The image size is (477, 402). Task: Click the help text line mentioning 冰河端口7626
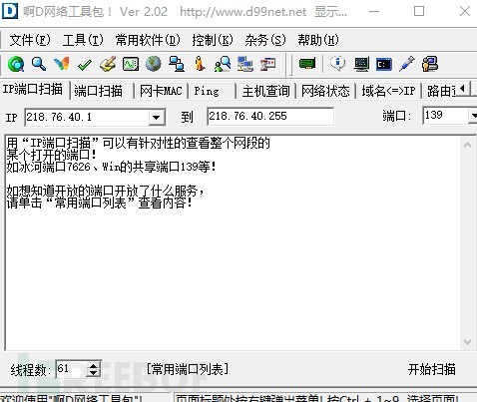[112, 167]
